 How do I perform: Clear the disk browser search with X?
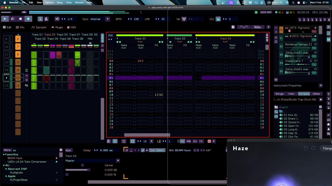[320, 107]
